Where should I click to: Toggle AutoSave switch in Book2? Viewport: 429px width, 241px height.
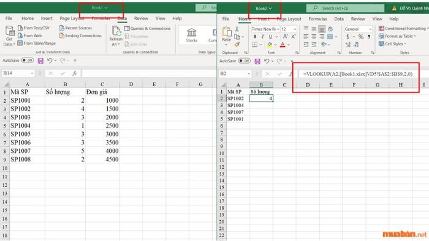pos(245,61)
